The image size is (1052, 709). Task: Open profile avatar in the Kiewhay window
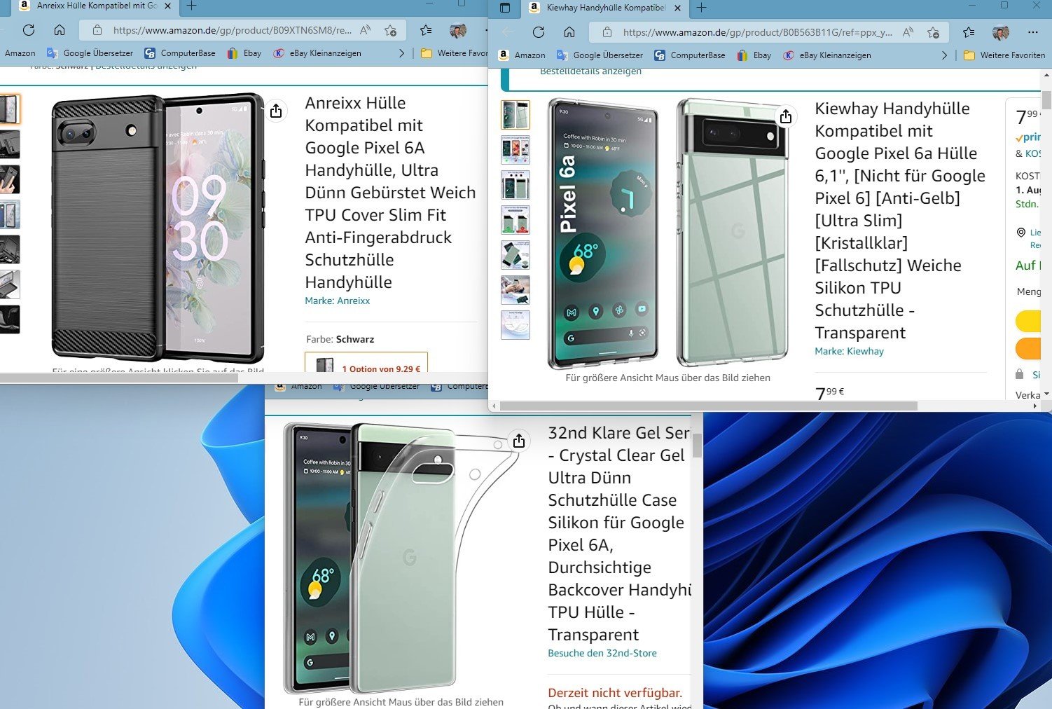click(1001, 32)
